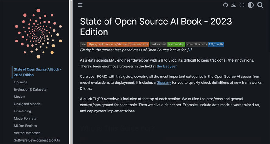This screenshot has width=270, height=144.
Task: Toggle the sidebar with the hamburger icon
Action: pos(80,5)
